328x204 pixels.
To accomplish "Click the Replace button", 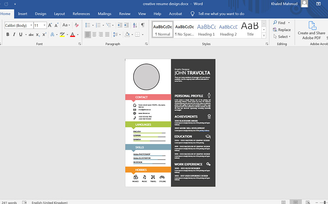I will pyautogui.click(x=282, y=30).
